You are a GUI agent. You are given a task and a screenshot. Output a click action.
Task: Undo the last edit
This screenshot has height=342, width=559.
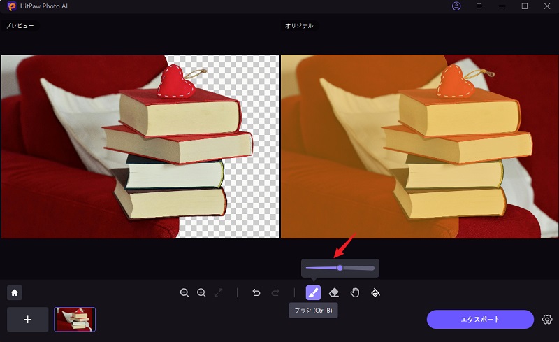click(x=256, y=292)
